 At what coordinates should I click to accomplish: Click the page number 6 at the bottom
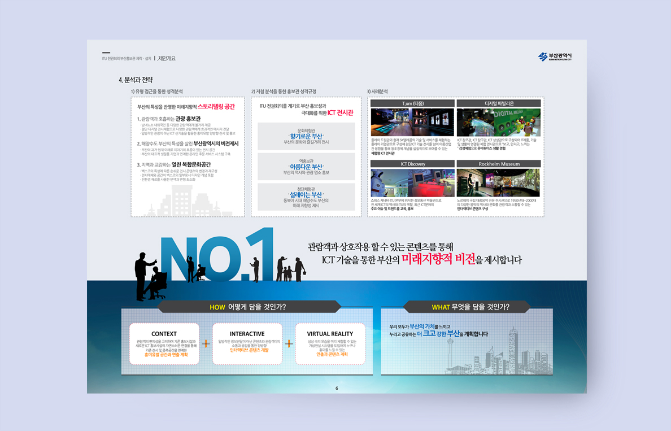click(337, 388)
